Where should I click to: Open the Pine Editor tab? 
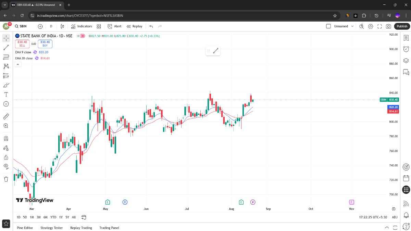(x=25, y=228)
